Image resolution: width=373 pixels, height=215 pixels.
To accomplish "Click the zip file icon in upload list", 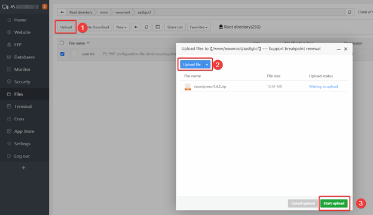I will (188, 86).
